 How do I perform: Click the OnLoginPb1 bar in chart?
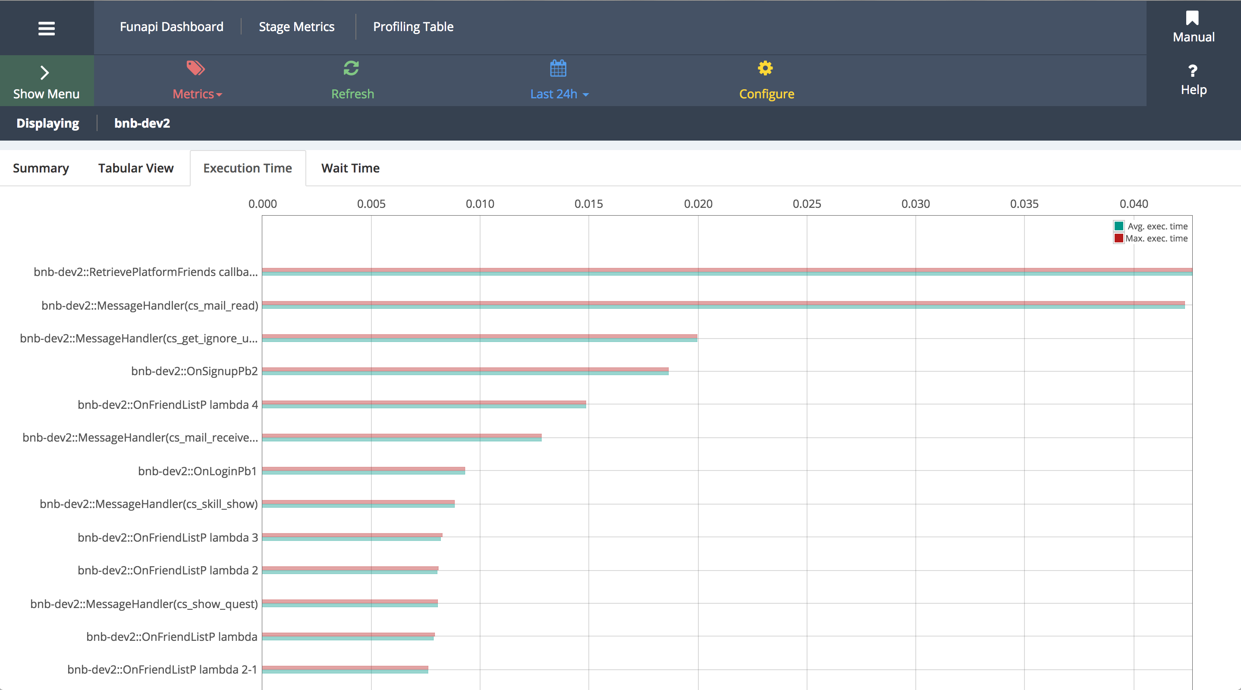point(363,470)
